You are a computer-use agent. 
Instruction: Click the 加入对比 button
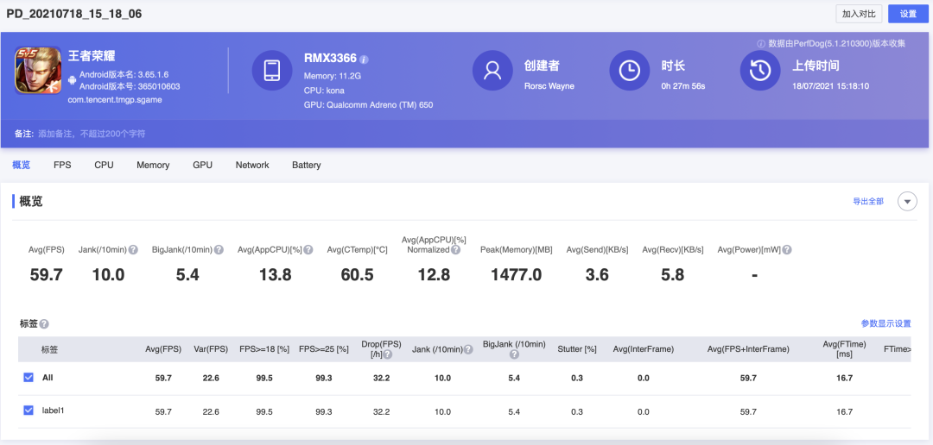click(860, 14)
